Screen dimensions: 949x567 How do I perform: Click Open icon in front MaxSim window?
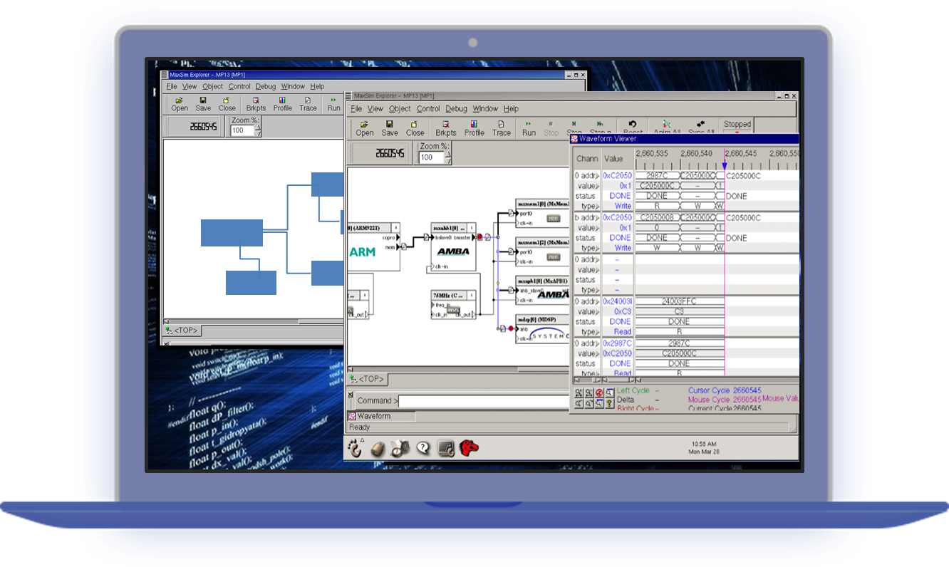pyautogui.click(x=365, y=128)
